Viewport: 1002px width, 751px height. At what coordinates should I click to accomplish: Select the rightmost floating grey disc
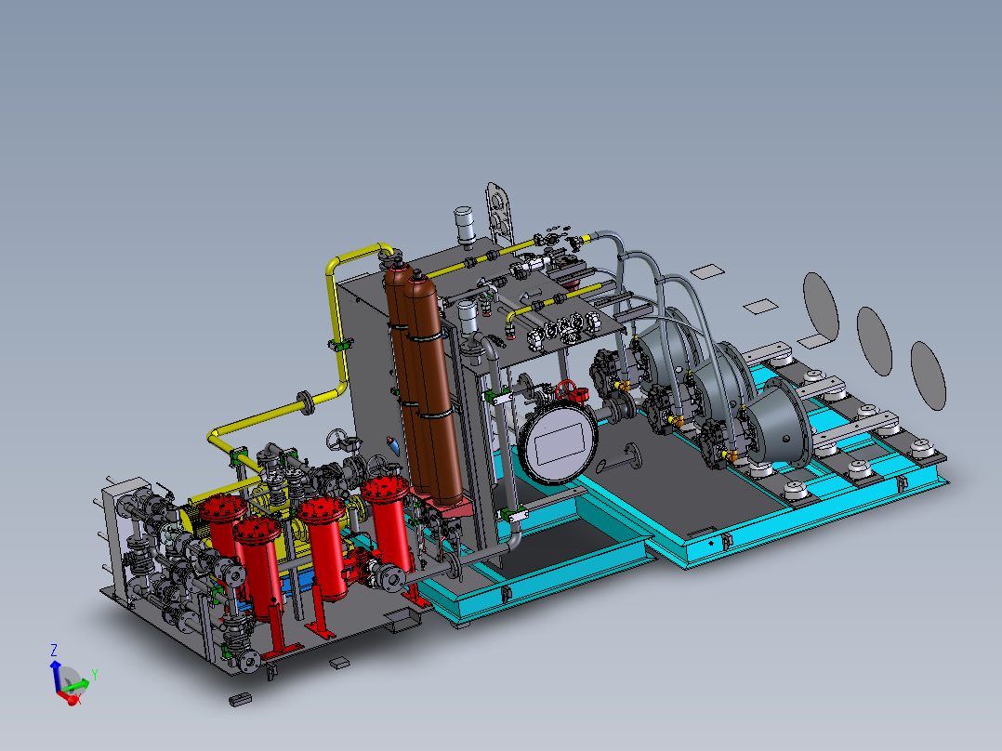pos(928,375)
